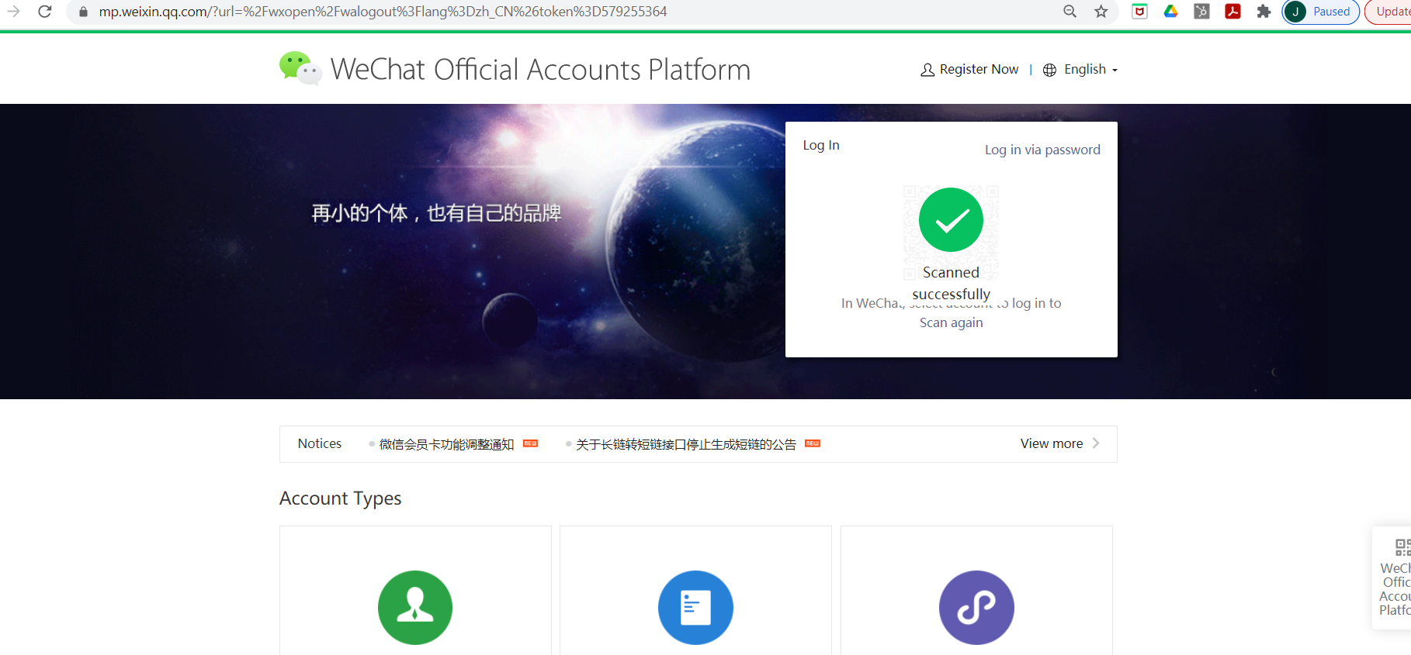This screenshot has width=1411, height=655.
Task: Click the padlock site info icon
Action: tap(83, 12)
